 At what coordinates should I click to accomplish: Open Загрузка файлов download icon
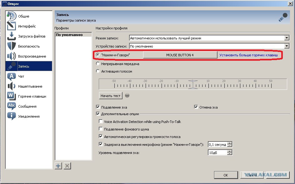(12, 36)
